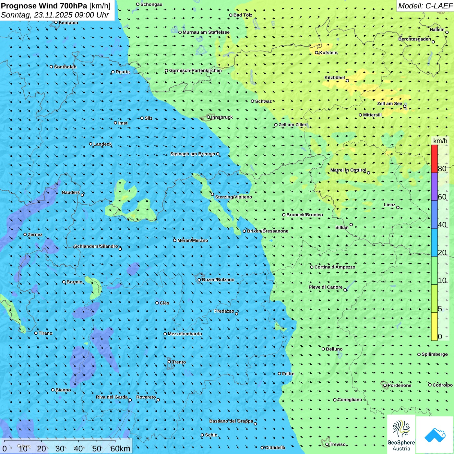Click the Kempten location marker
This screenshot has width=454, height=454.
point(56,22)
